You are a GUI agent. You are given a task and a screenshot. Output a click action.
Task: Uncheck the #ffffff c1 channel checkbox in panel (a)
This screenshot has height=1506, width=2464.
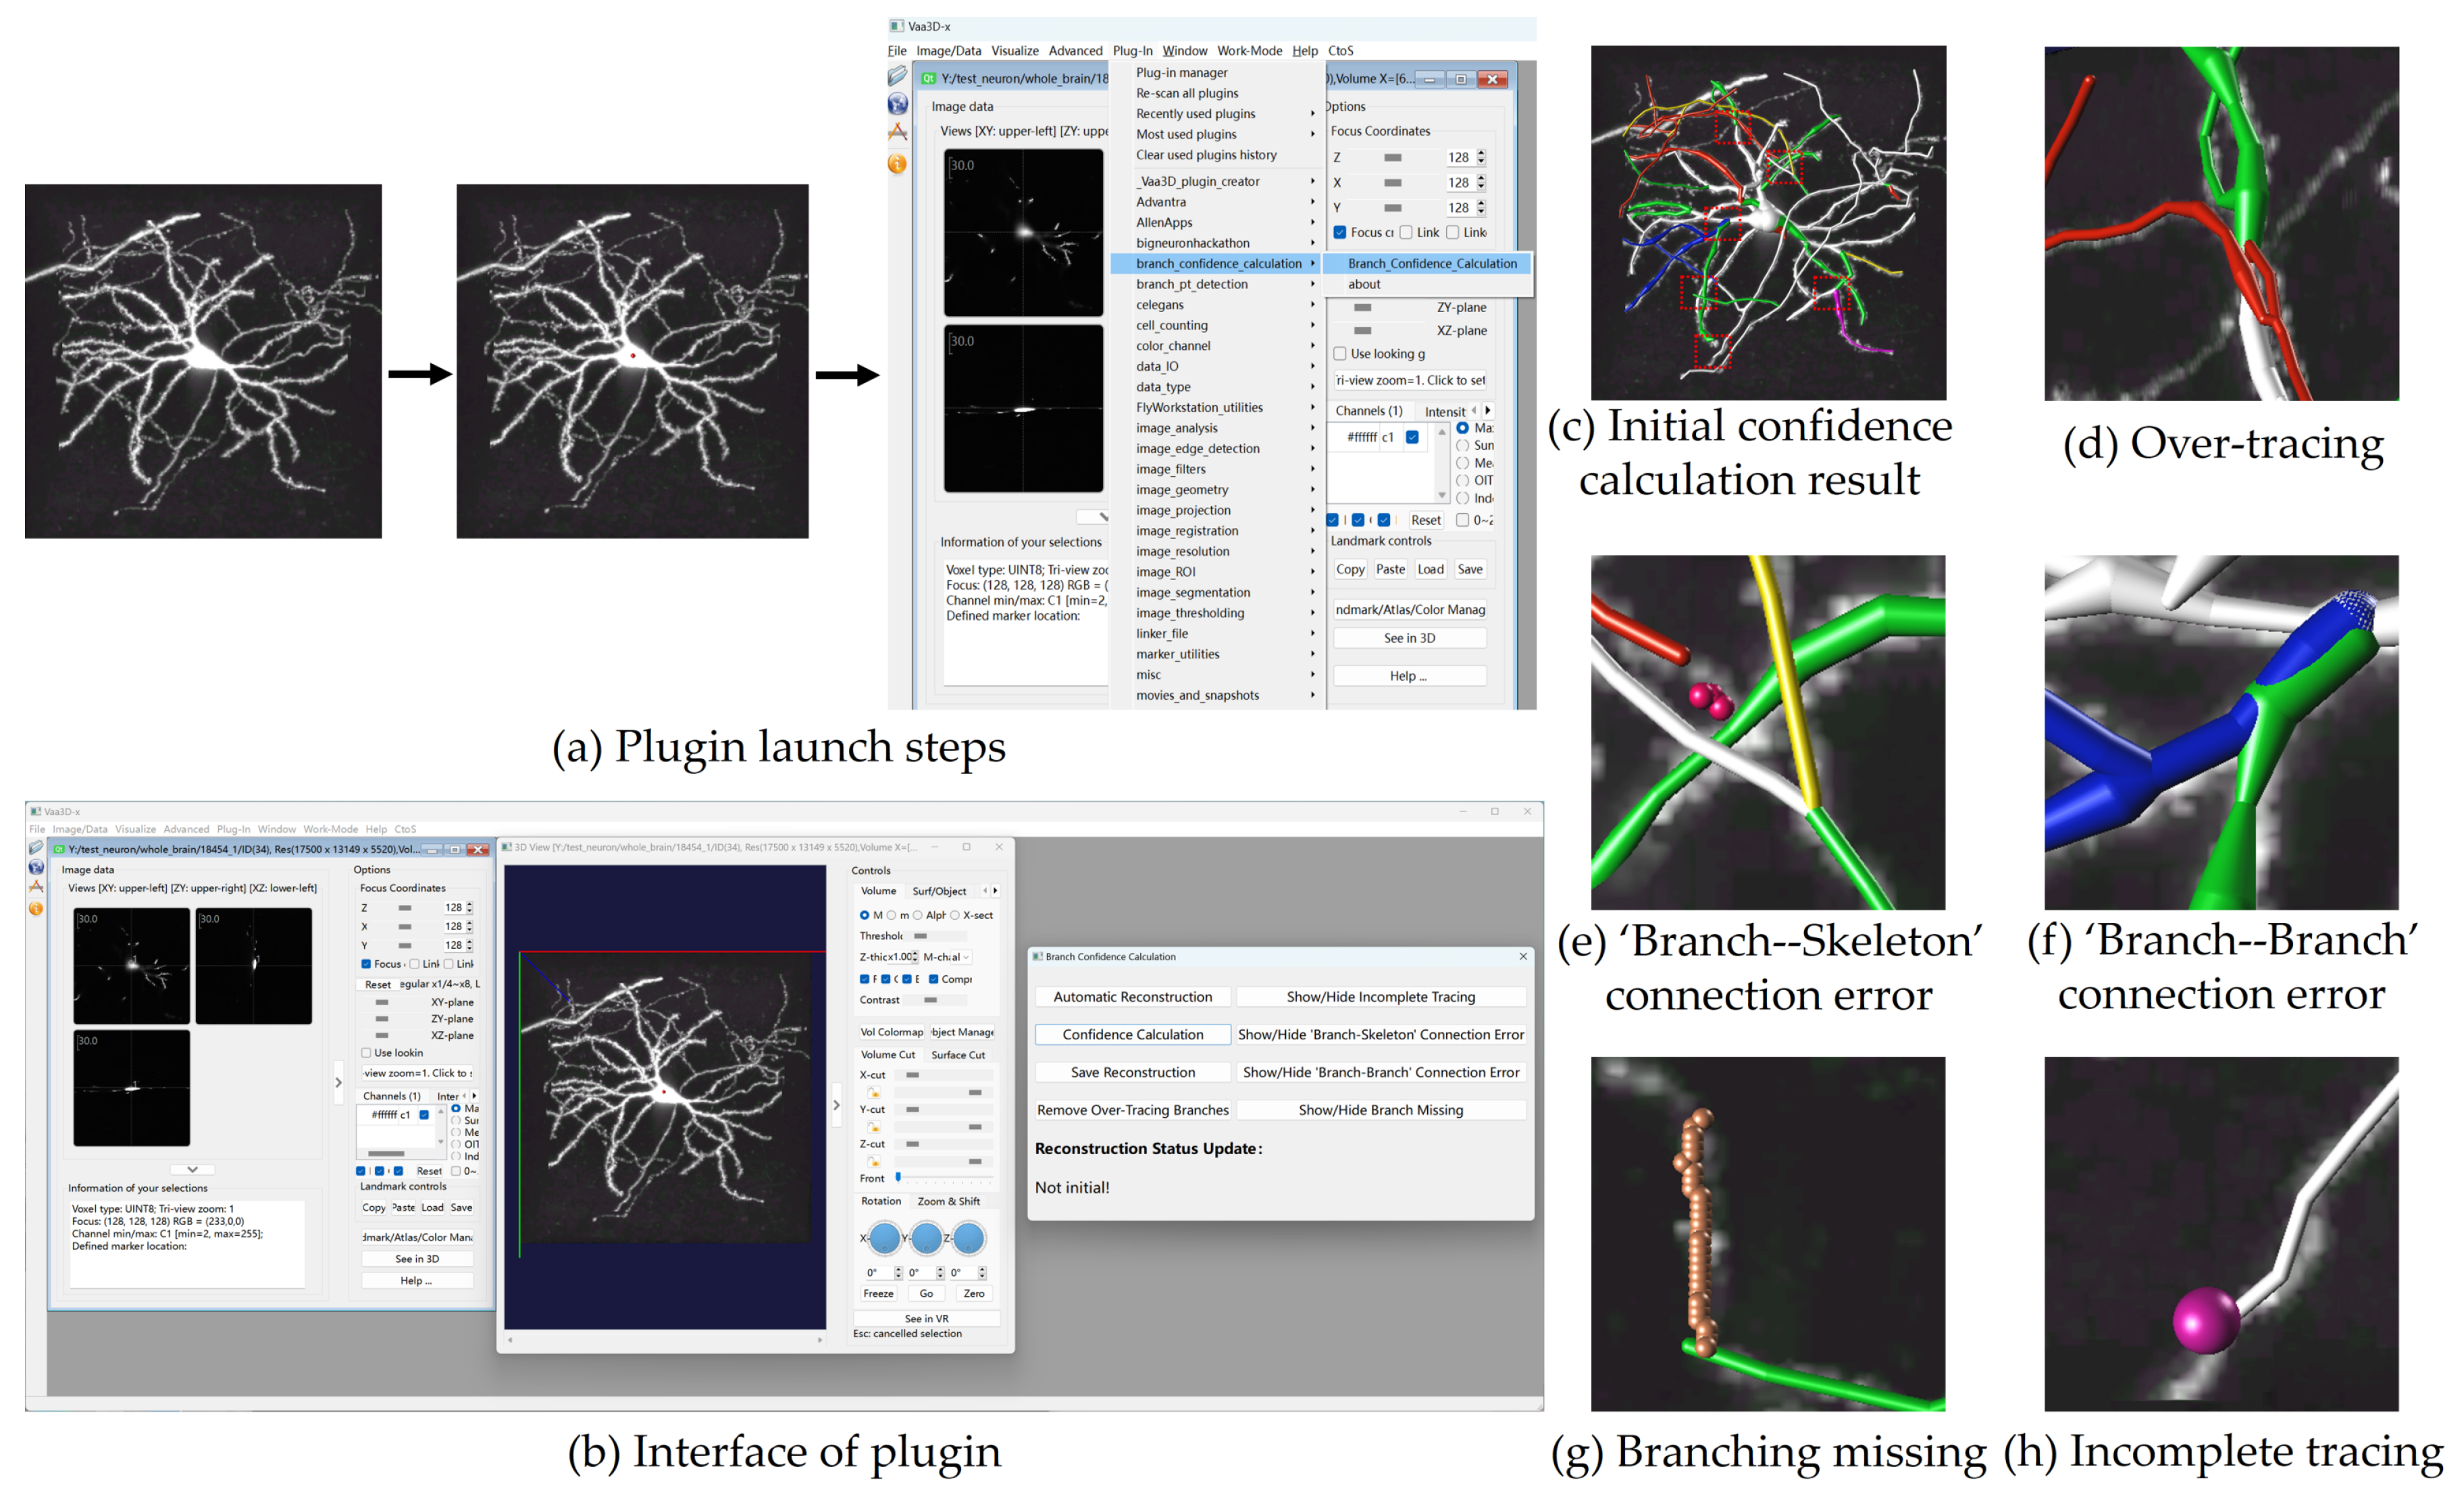point(1412,437)
